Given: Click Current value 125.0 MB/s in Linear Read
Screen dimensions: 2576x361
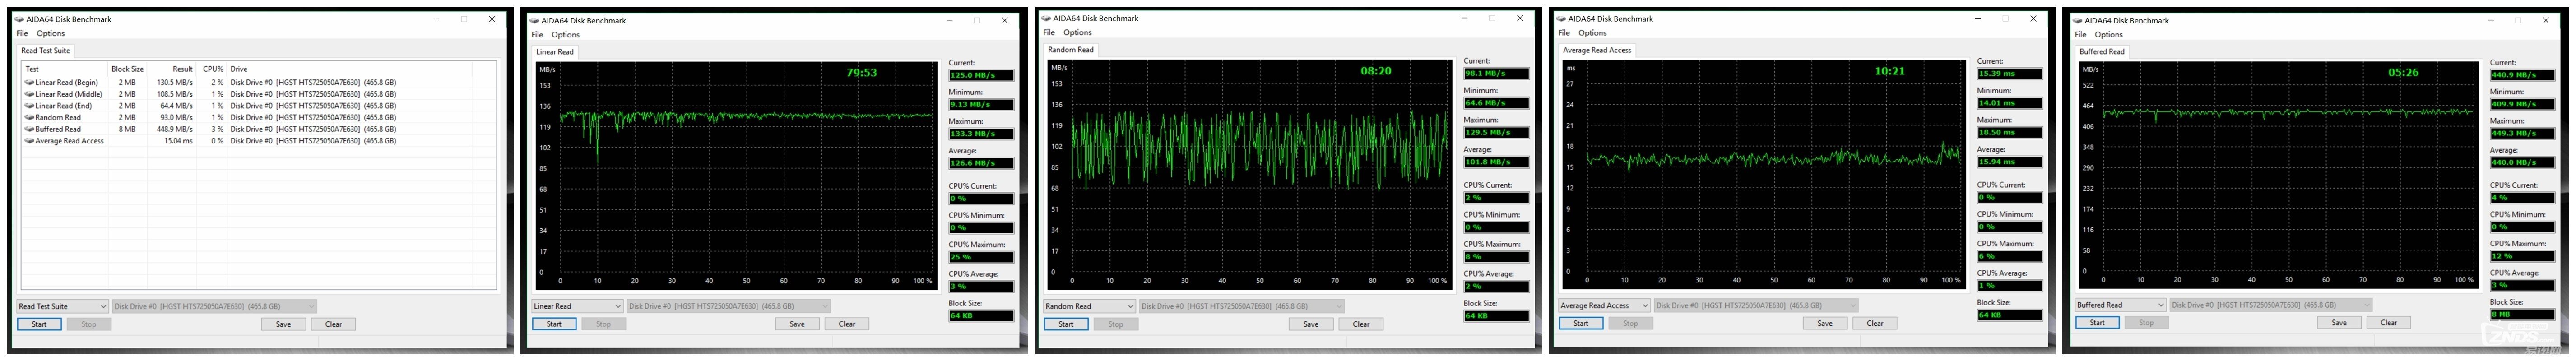Looking at the screenshot, I should (981, 75).
